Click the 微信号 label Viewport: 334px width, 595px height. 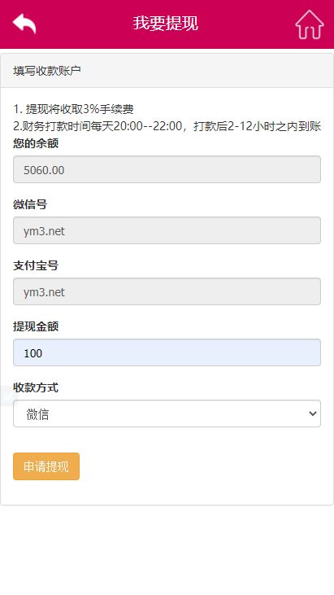point(30,205)
